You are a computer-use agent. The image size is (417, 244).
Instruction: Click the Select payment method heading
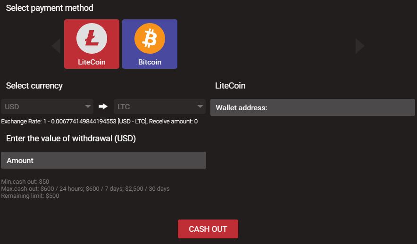tap(50, 8)
